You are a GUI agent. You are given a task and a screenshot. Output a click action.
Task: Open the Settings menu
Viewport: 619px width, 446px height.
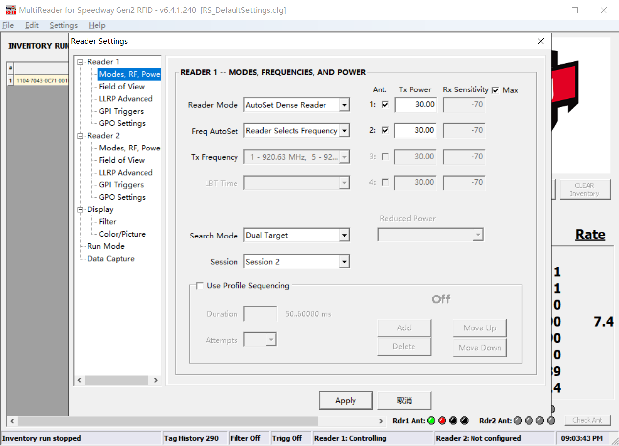63,25
